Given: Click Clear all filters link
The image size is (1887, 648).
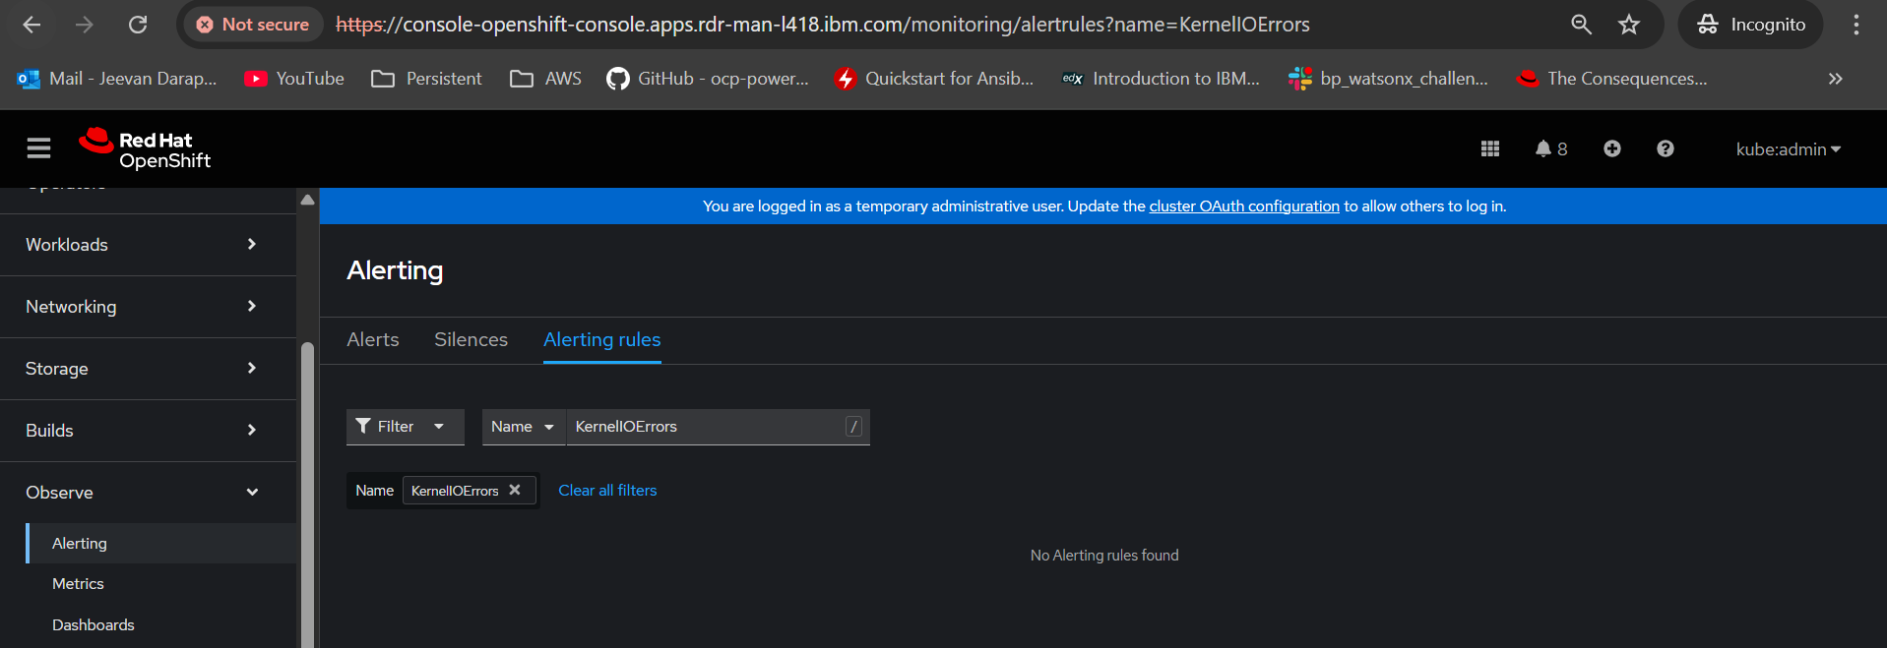Looking at the screenshot, I should tap(607, 491).
